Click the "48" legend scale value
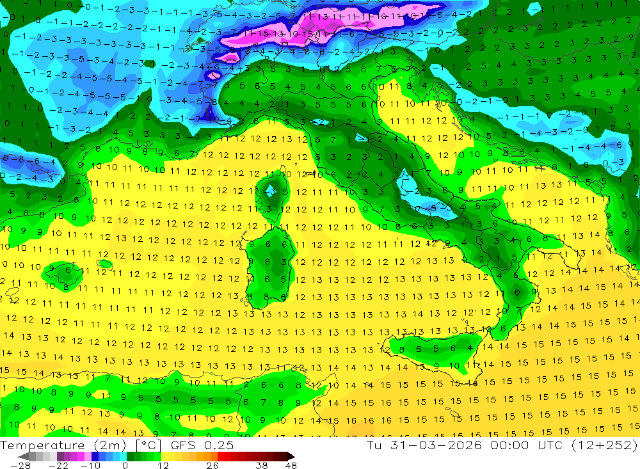Screen dimensions: 640x469 [291, 465]
